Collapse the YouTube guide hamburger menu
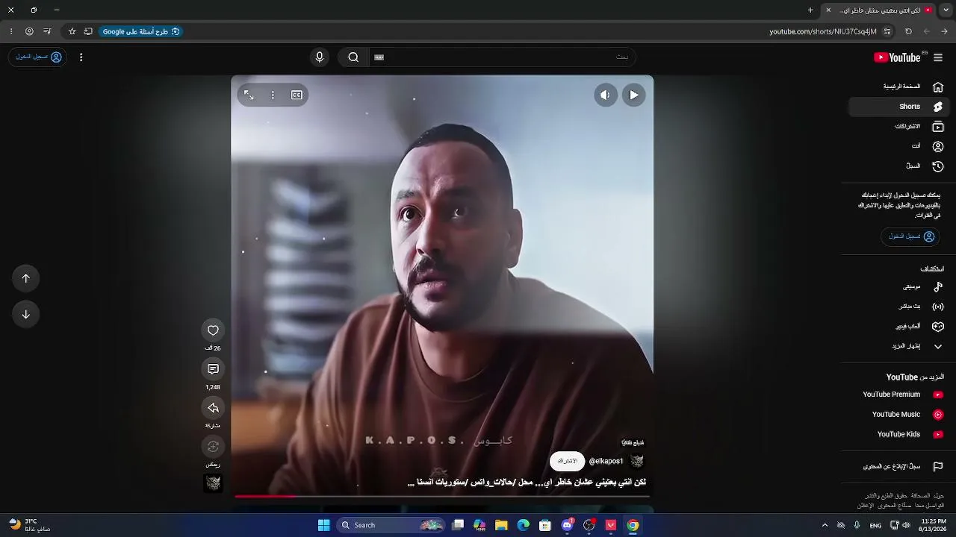 [x=938, y=57]
